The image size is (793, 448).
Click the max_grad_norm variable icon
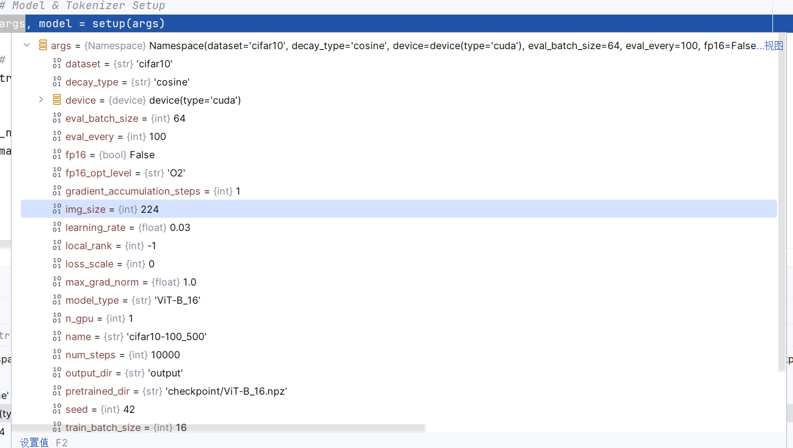[x=57, y=282]
